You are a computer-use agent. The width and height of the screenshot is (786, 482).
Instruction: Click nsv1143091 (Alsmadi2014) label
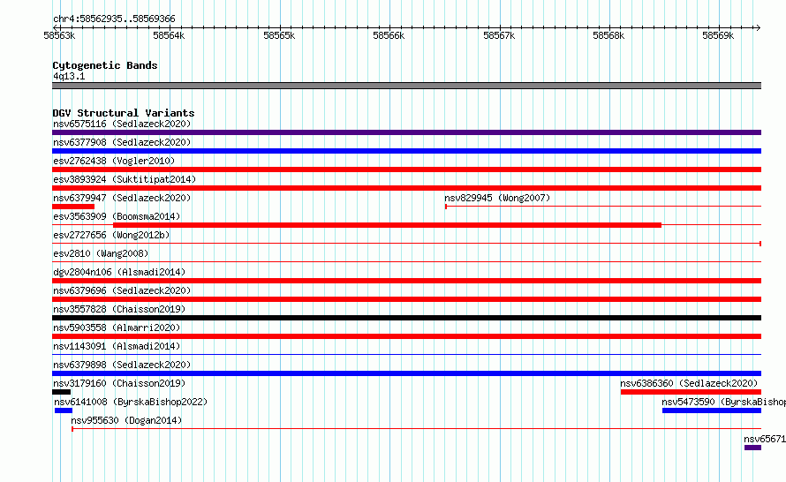[117, 346]
